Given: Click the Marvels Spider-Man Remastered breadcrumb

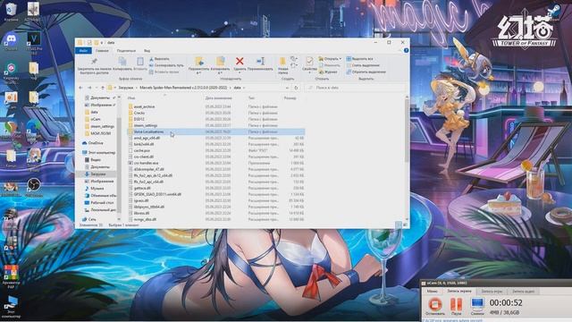Looking at the screenshot, I should tap(183, 88).
